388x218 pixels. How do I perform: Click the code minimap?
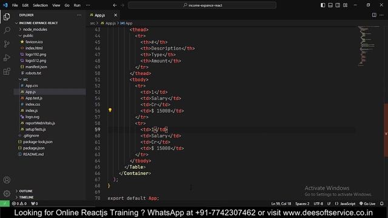[x=369, y=46]
